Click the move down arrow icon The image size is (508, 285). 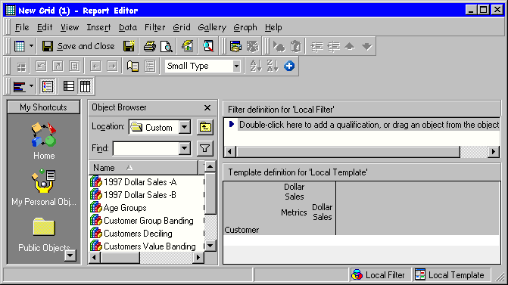point(366,47)
